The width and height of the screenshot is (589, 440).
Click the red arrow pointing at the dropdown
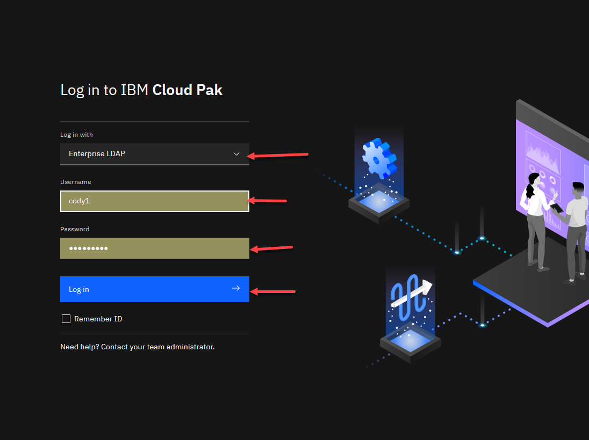(277, 156)
